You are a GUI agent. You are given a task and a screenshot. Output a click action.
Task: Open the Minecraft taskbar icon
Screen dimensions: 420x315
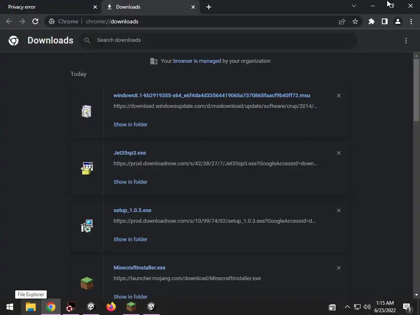tap(131, 307)
